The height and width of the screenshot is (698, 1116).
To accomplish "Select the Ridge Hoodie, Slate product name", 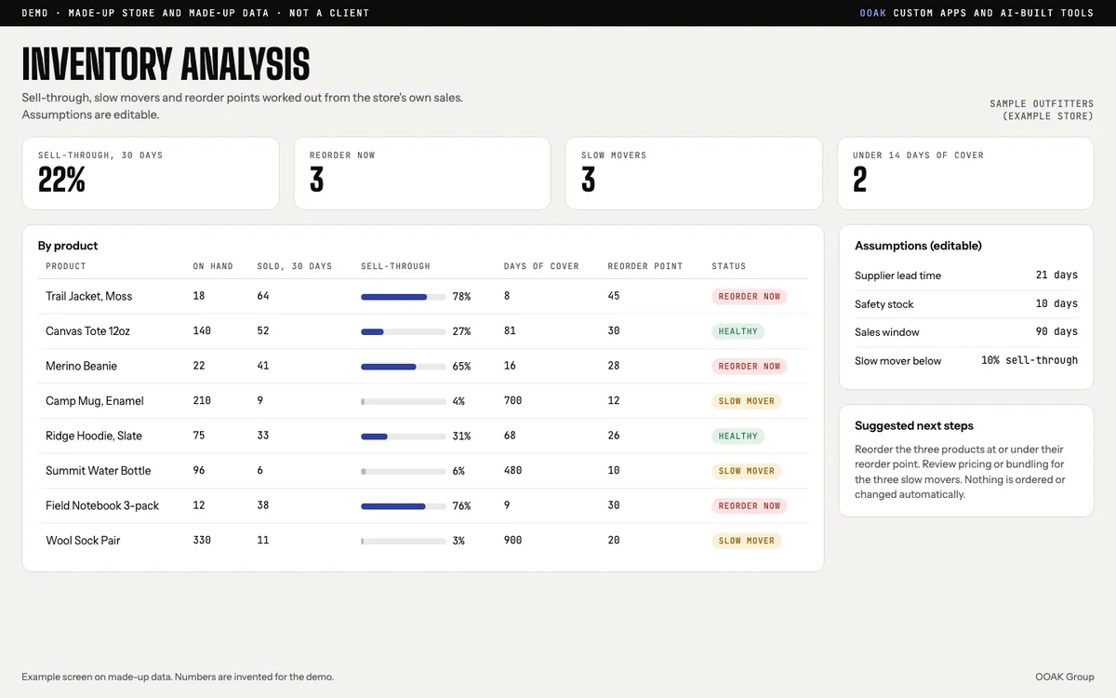I will [x=94, y=436].
